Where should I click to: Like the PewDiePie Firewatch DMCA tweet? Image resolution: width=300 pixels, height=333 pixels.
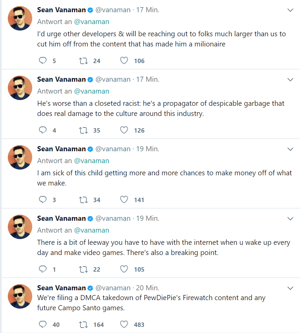pyautogui.click(x=124, y=324)
